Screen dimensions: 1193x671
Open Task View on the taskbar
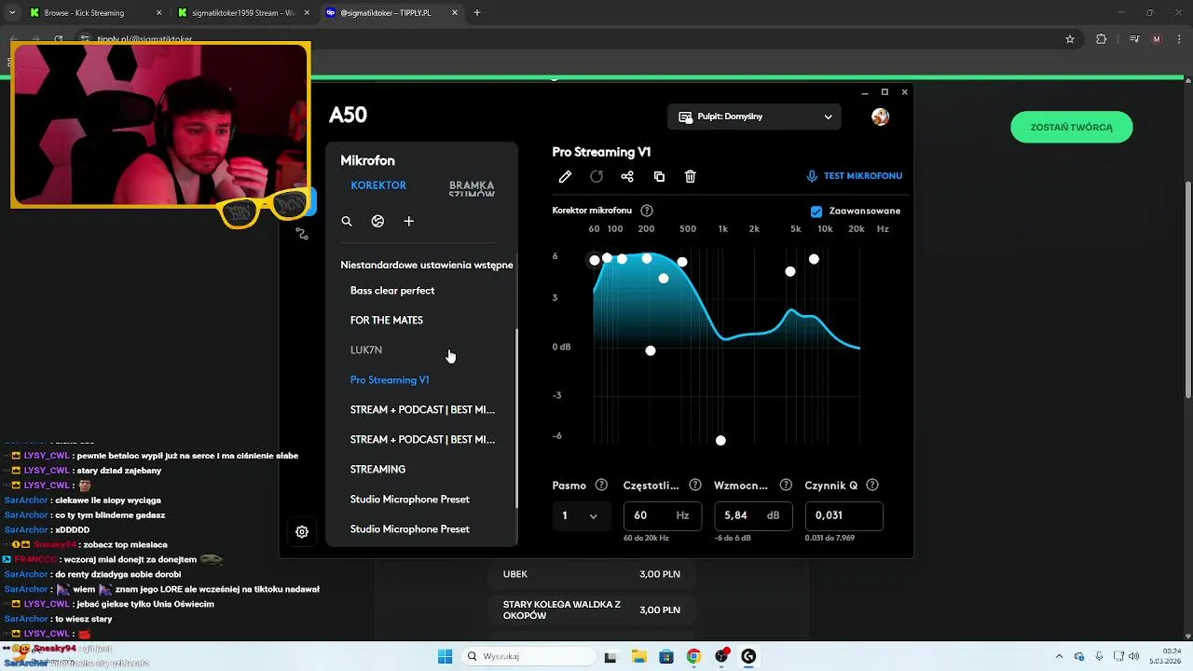click(x=610, y=656)
